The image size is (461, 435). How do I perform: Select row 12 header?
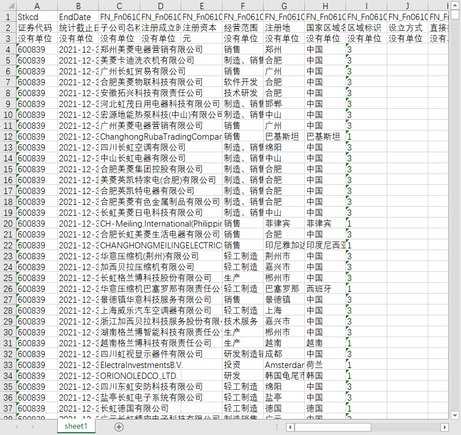click(x=8, y=136)
